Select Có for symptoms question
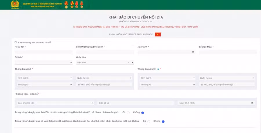This screenshot has height=133, width=261. coord(149,121)
